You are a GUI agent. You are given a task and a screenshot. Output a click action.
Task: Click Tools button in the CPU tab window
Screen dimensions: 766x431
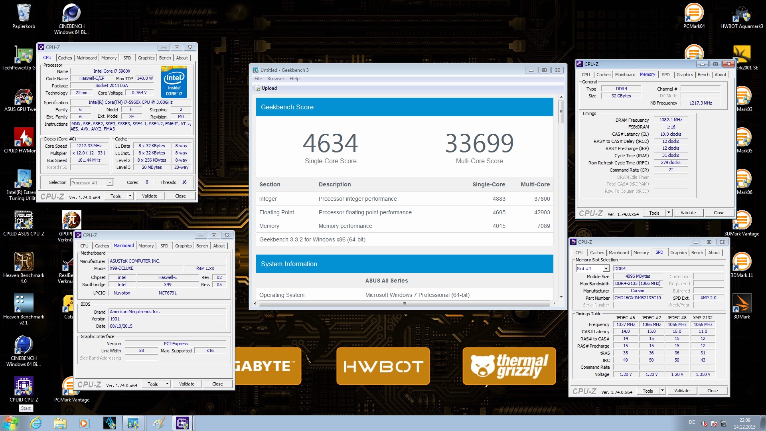click(116, 196)
